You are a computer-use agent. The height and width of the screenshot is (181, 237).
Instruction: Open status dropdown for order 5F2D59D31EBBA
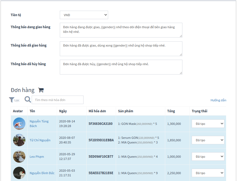coord(208,140)
